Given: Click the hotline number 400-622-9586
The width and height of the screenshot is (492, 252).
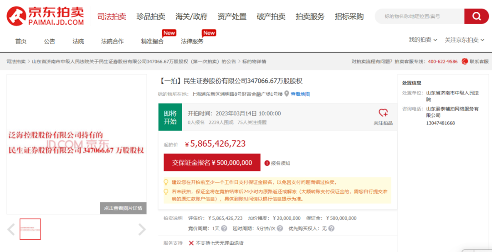Looking at the screenshot, I should tap(443, 62).
